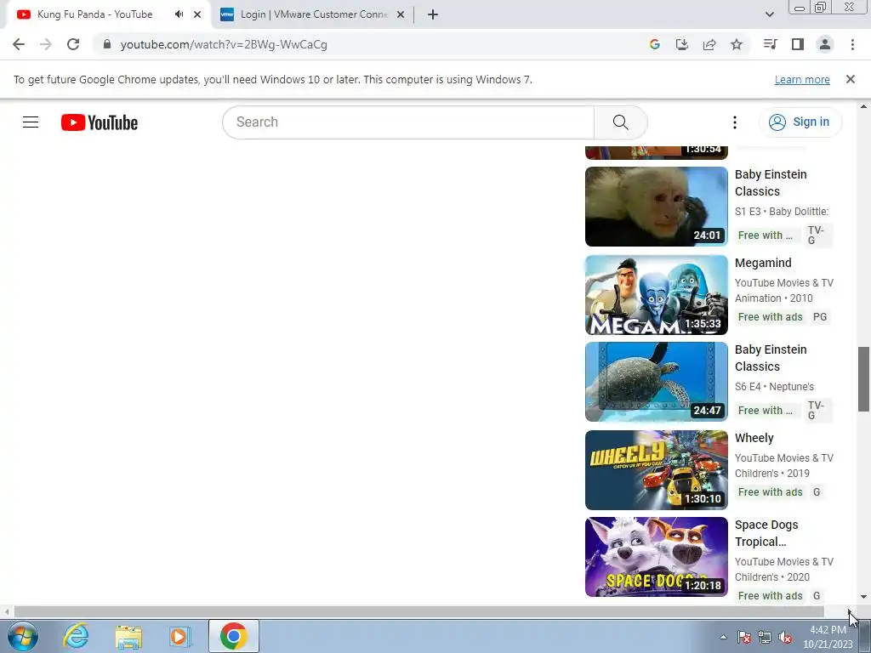871x653 pixels.
Task: Close the VMware Login tab
Action: pyautogui.click(x=401, y=14)
